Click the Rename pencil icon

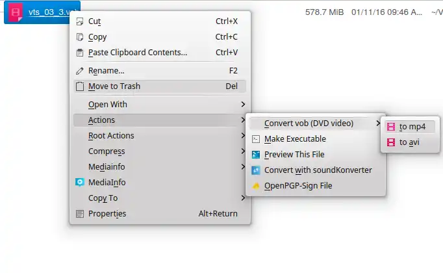(80, 70)
